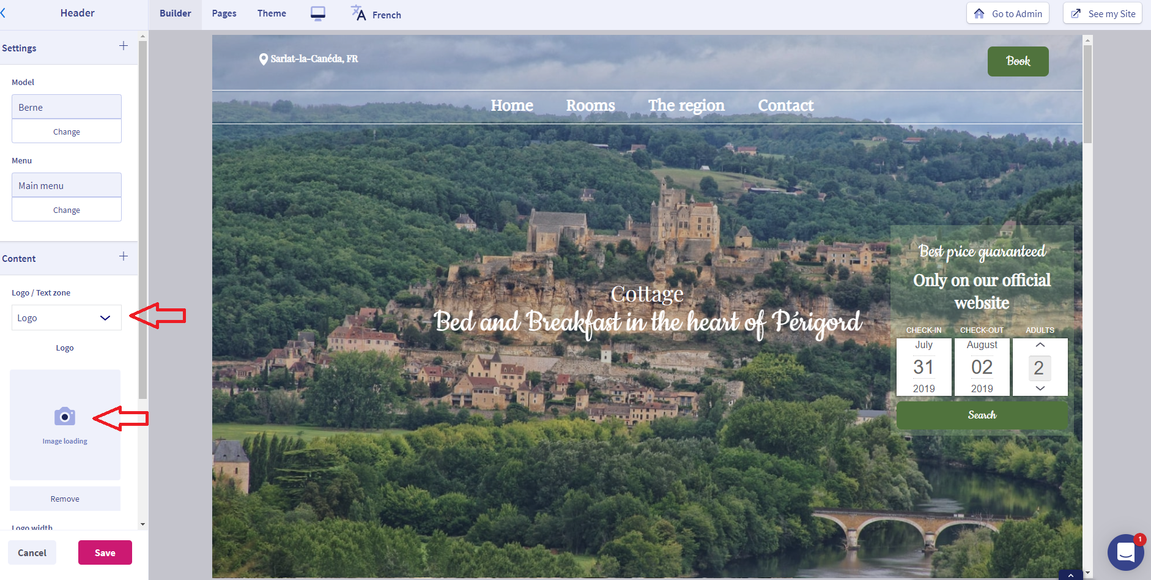Open the Pages tab
The image size is (1151, 580).
click(x=224, y=13)
